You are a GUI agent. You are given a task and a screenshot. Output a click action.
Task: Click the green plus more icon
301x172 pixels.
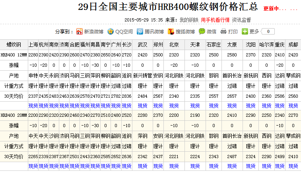point(245,31)
